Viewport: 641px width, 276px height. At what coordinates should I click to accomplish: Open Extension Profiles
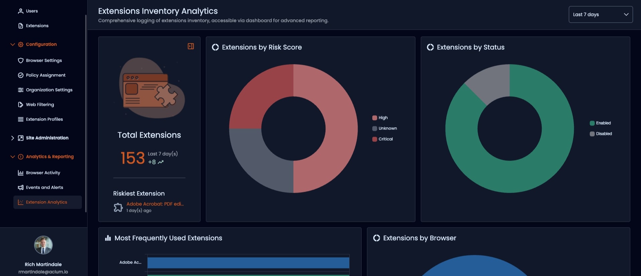point(47,119)
